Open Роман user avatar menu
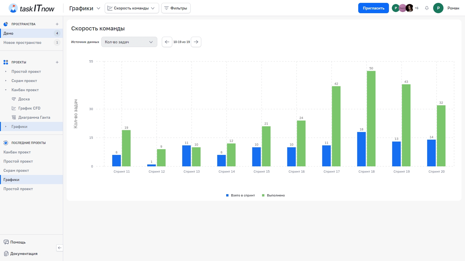 438,8
